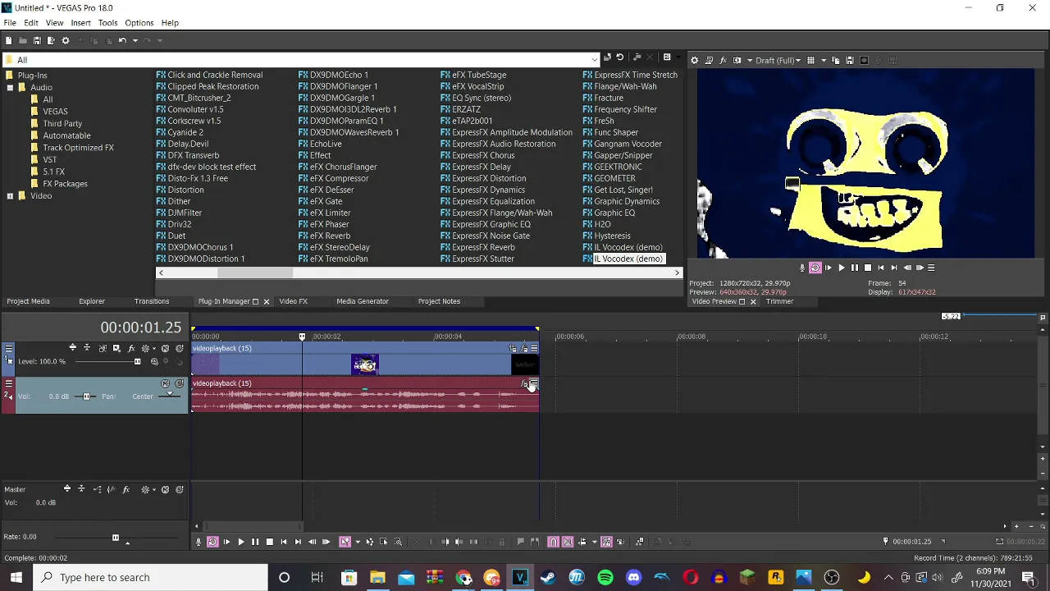Select the ExpressFX Reverb plug-in
The width and height of the screenshot is (1050, 591).
click(483, 247)
